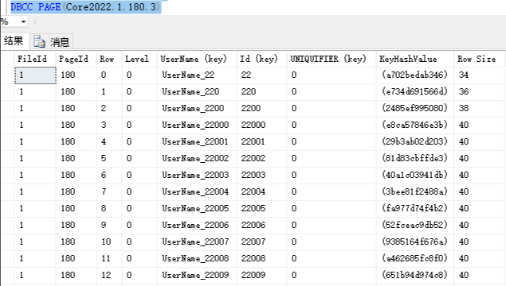506x286 pixels.
Task: Switch to the 消息 tab
Action: pos(52,42)
